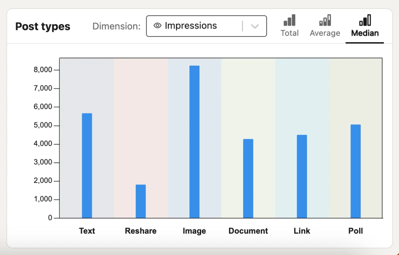Click the Median bar chart icon
Screen dimensions: 399x255
point(365,20)
